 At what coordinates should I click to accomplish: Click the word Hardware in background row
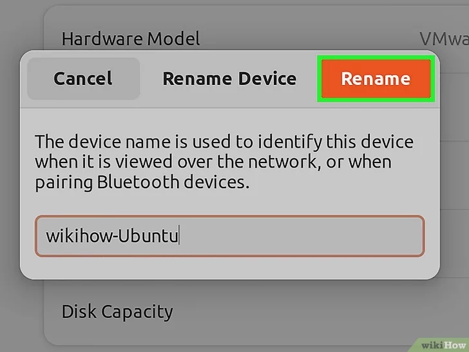tap(102, 39)
